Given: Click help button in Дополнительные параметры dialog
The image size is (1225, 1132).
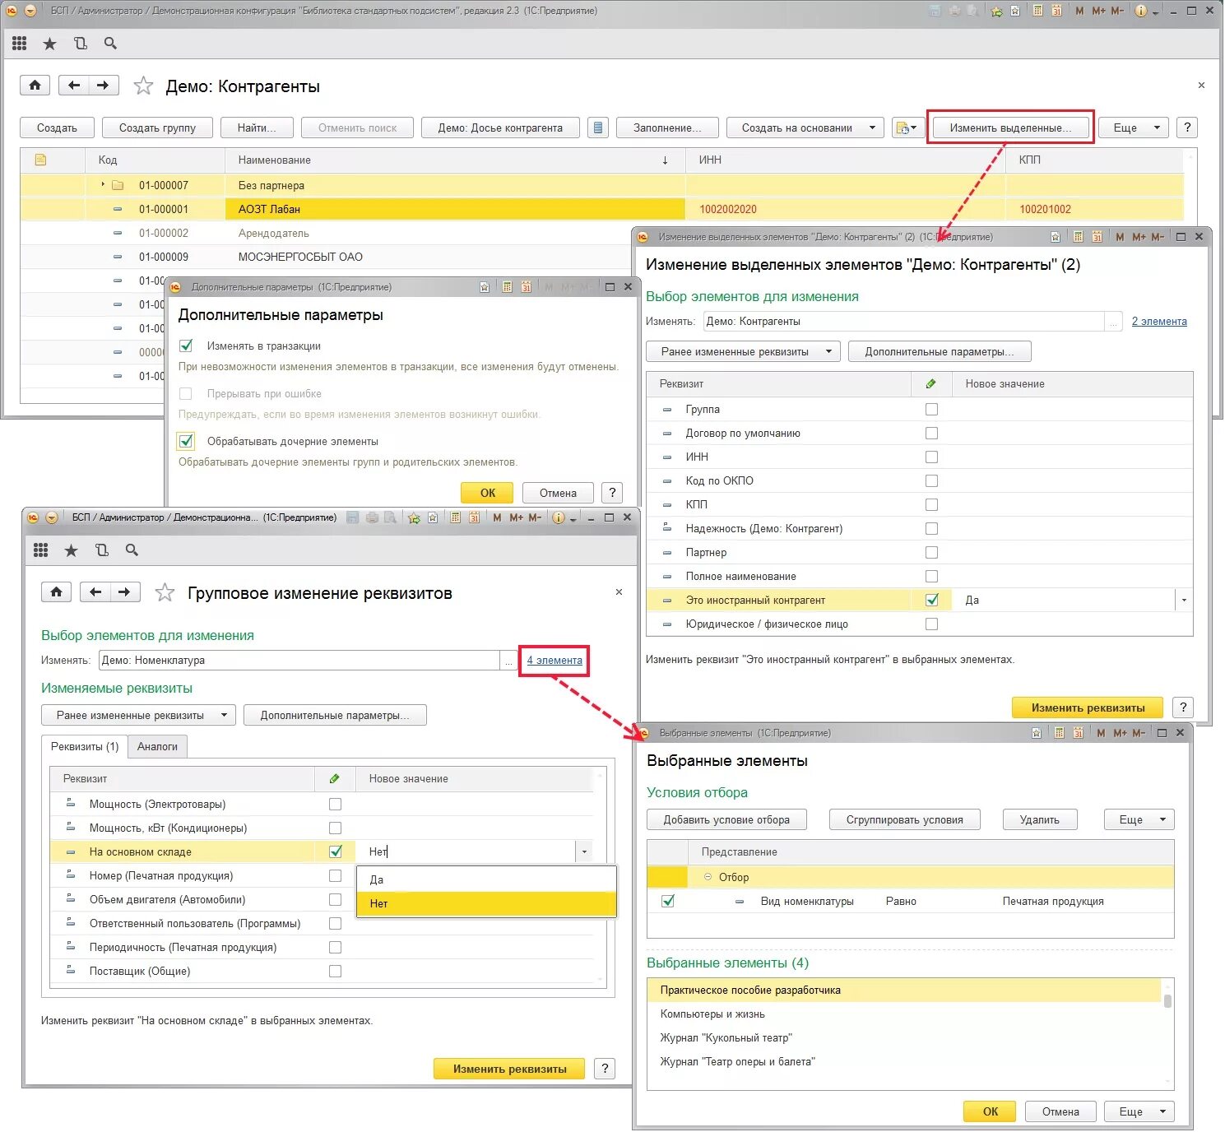Looking at the screenshot, I should pyautogui.click(x=611, y=493).
